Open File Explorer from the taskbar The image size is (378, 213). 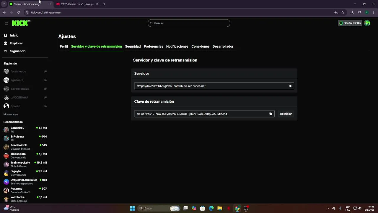point(220,208)
